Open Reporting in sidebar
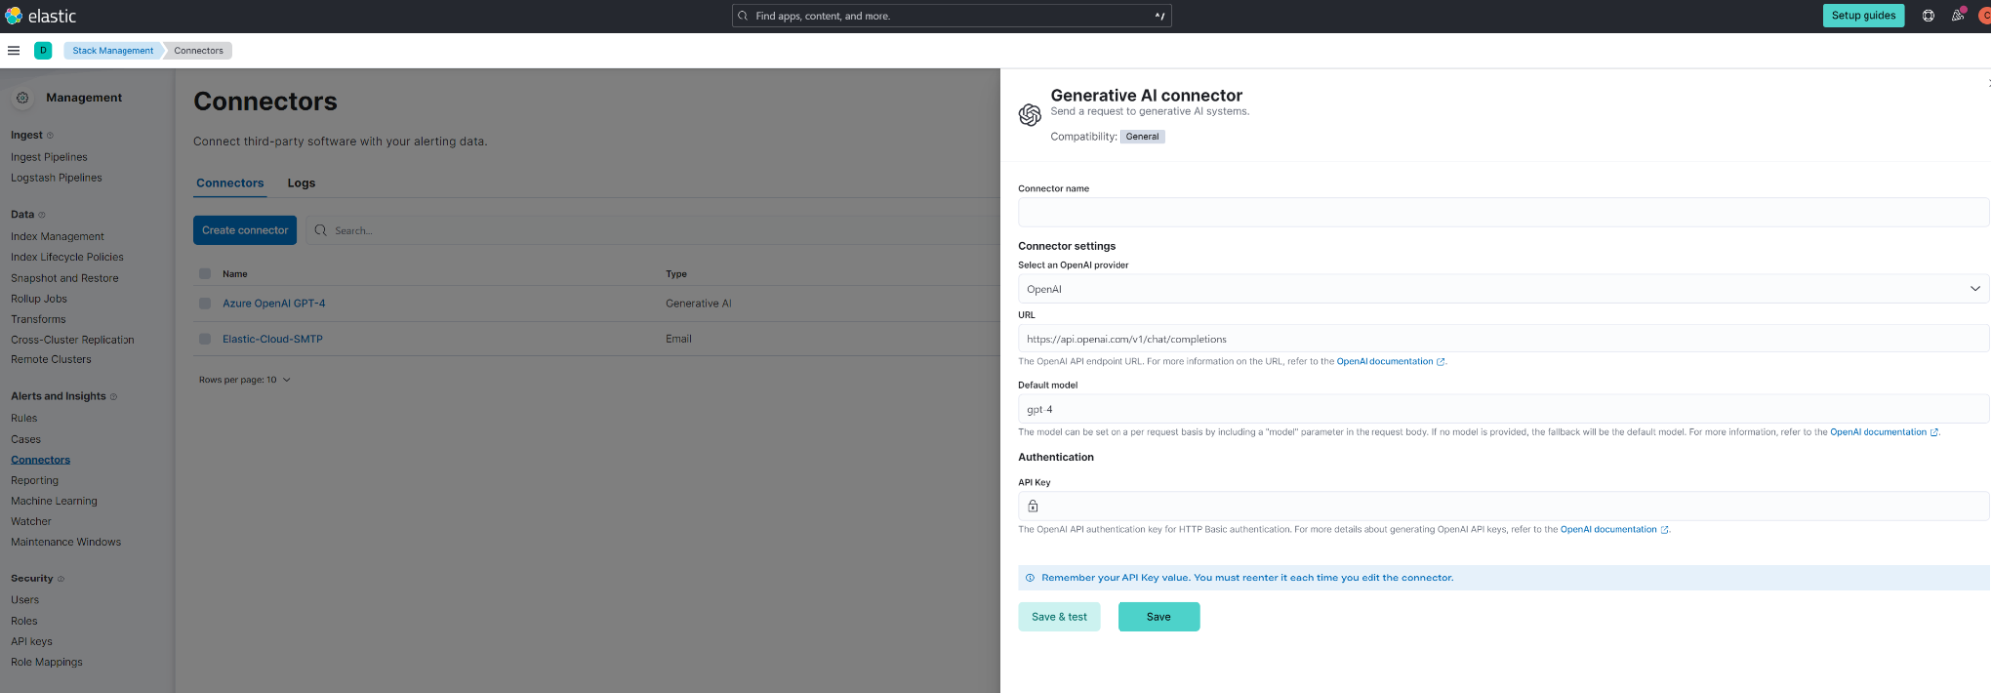 click(35, 480)
